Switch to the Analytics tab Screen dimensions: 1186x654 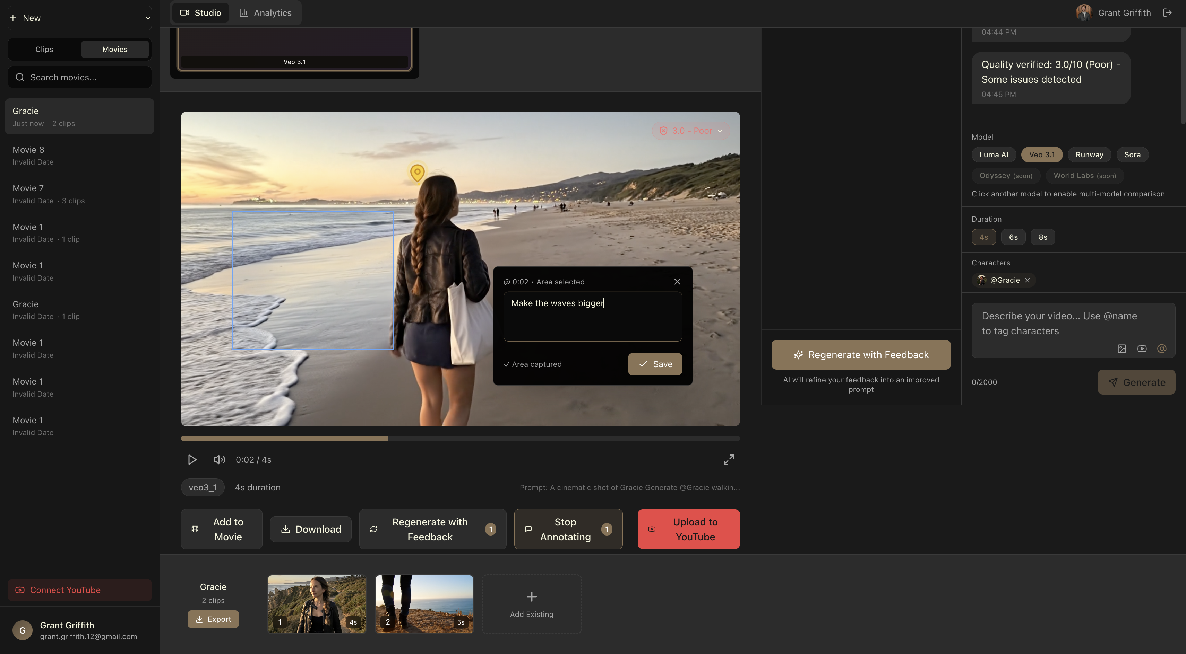[x=265, y=13]
